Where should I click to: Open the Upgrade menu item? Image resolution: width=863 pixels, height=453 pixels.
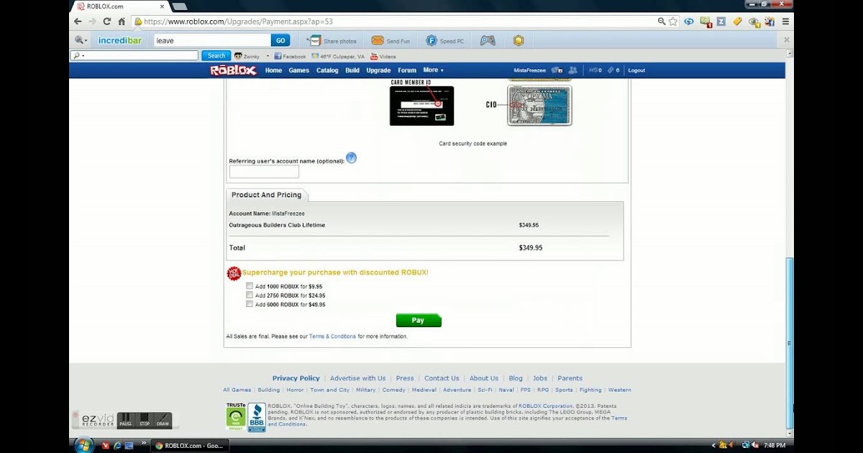pyautogui.click(x=378, y=70)
